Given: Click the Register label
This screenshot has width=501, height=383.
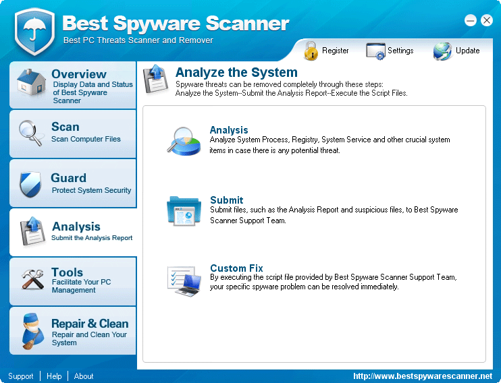Looking at the screenshot, I should pyautogui.click(x=335, y=51).
